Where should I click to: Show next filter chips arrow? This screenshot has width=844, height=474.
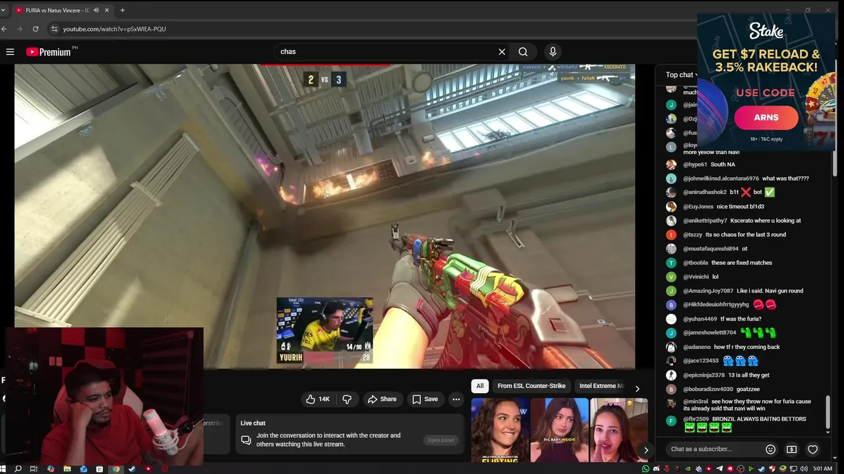(637, 388)
